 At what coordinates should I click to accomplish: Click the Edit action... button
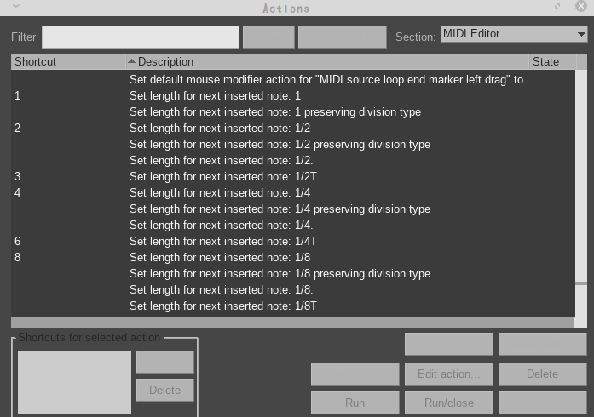coord(448,374)
